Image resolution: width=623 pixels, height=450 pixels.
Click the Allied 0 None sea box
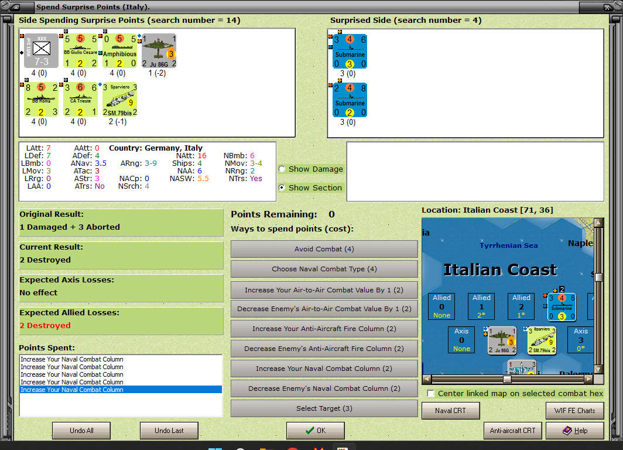coord(442,306)
